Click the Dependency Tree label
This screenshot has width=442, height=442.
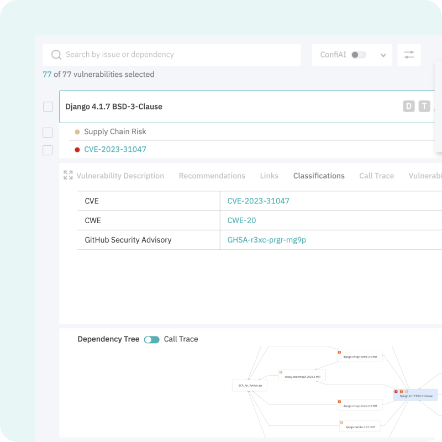[x=108, y=339]
